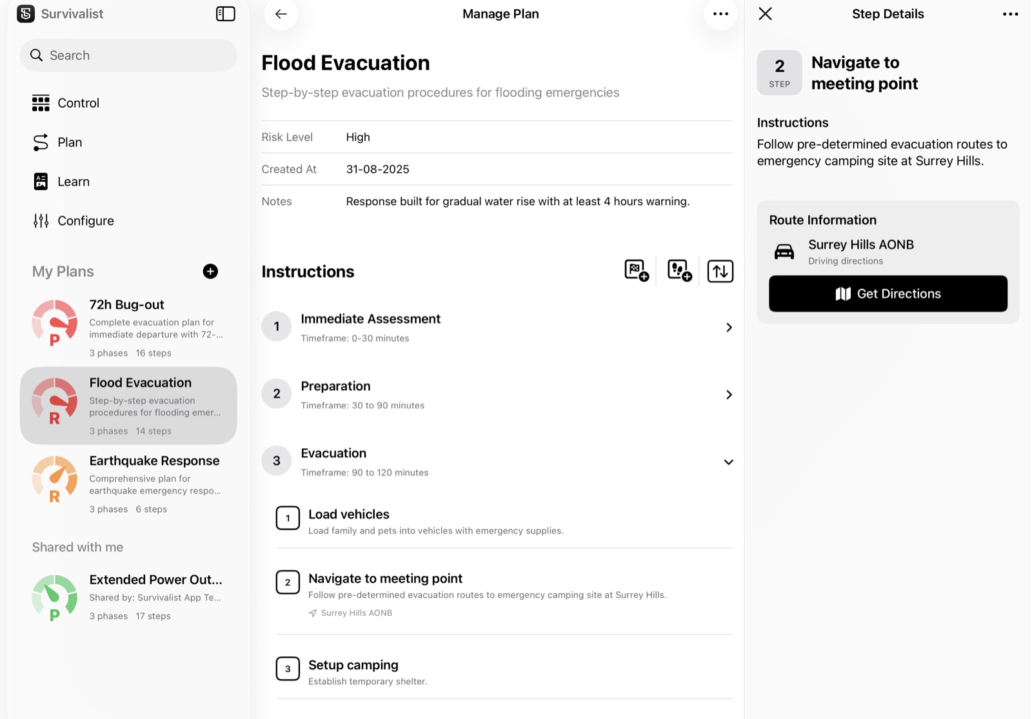The height and width of the screenshot is (719, 1032).
Task: Open the Load vehicles step
Action: click(x=504, y=521)
